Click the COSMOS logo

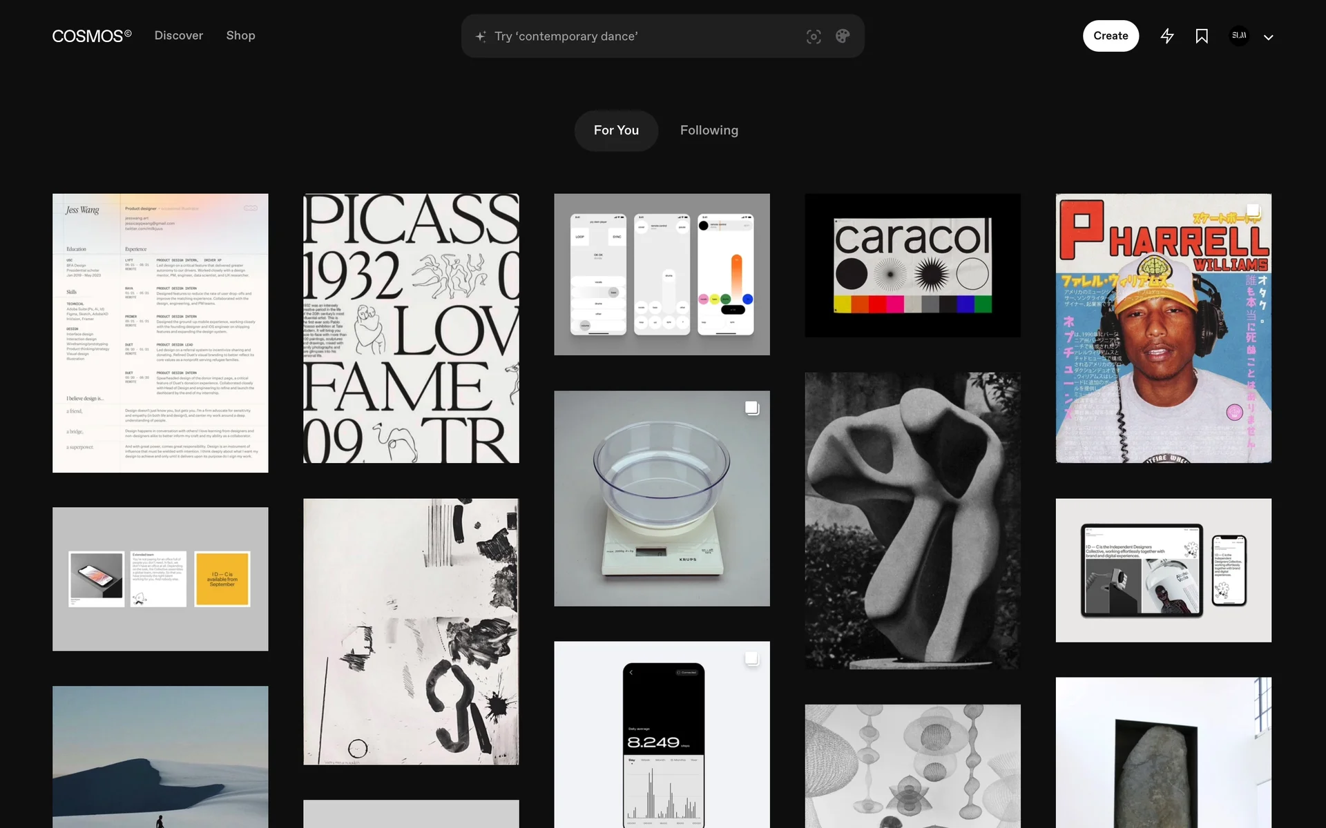pyautogui.click(x=91, y=36)
